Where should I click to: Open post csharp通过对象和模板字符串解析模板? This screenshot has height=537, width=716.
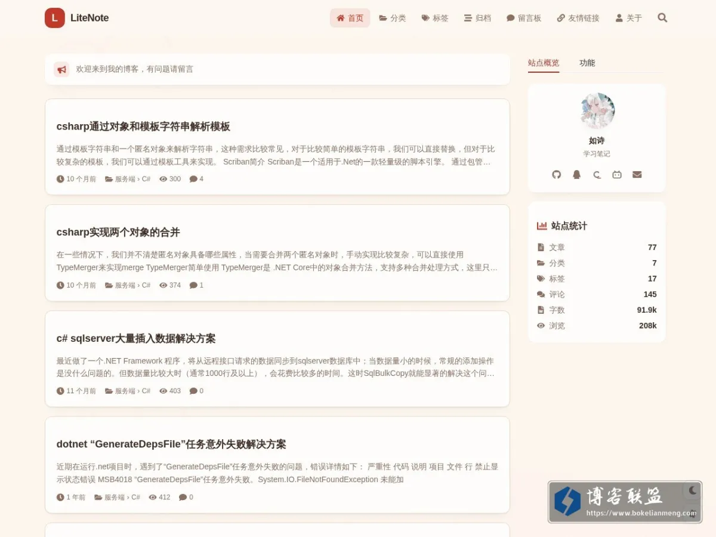pos(143,126)
